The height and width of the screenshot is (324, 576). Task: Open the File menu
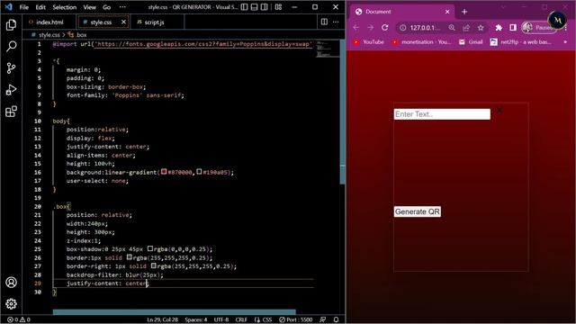[24, 7]
